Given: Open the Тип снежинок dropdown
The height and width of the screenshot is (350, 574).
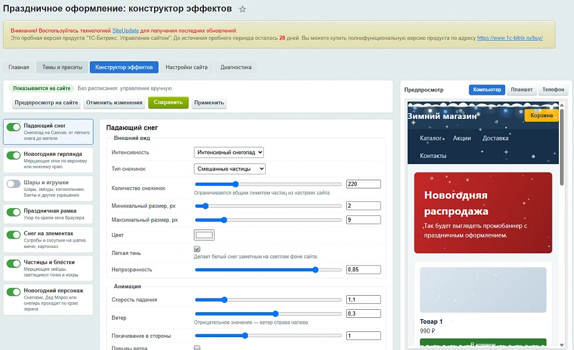Looking at the screenshot, I should click(229, 169).
